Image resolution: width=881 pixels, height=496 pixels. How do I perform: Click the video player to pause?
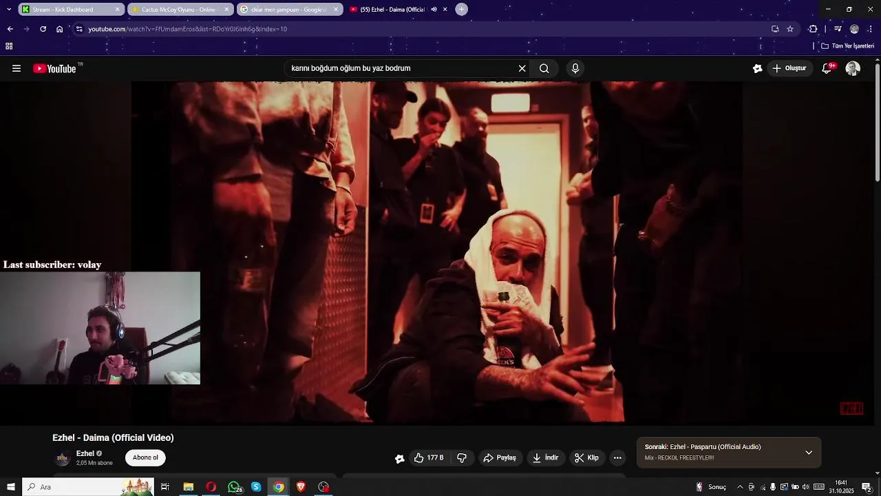[437, 251]
